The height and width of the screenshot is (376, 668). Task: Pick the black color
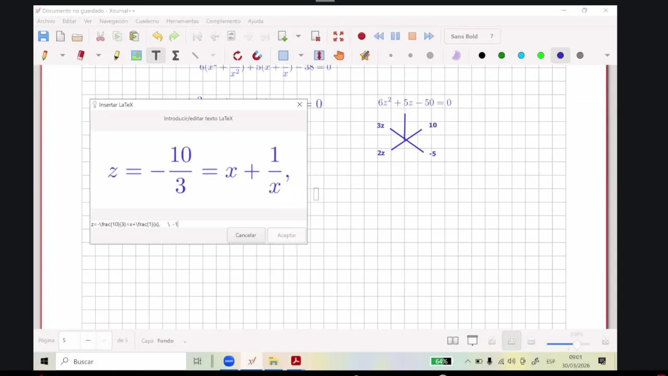482,55
